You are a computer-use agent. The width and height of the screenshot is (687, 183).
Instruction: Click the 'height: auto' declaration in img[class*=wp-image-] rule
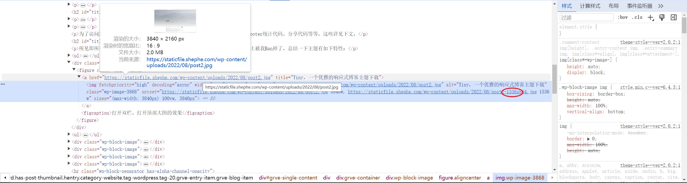[x=583, y=67]
